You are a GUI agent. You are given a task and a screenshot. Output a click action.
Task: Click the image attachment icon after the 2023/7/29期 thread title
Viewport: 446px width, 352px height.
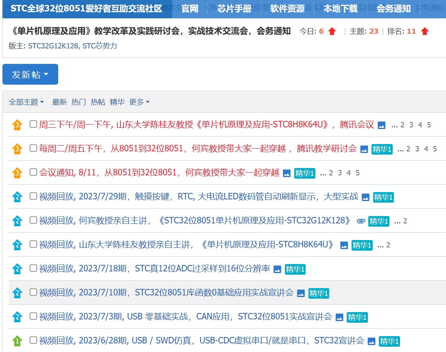(365, 197)
